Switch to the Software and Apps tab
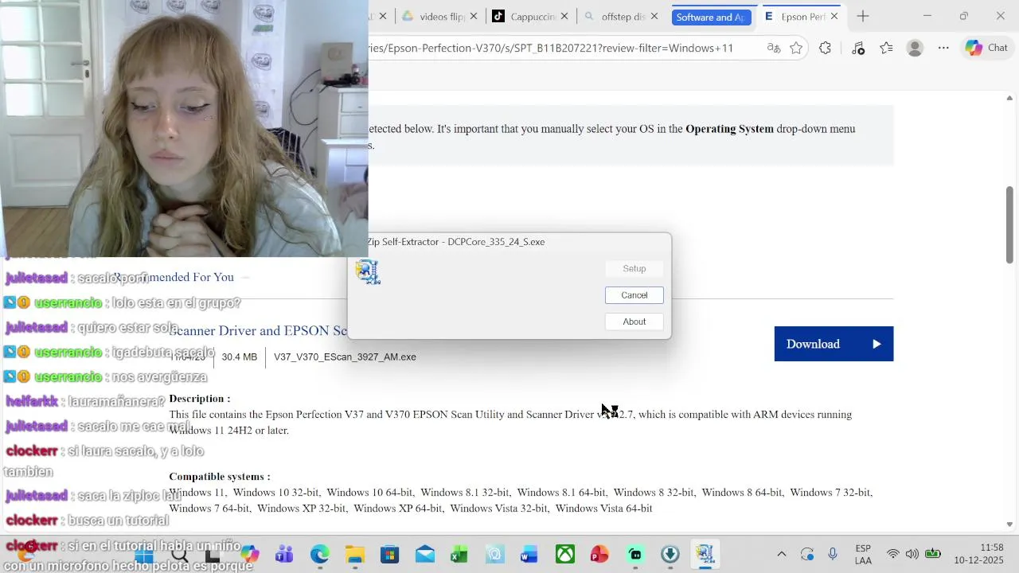 [711, 17]
